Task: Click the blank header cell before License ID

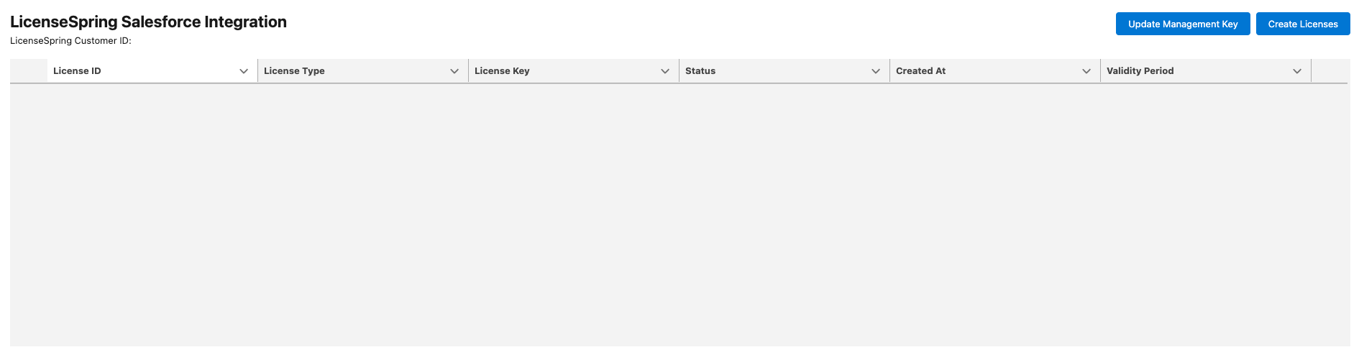Action: tap(29, 71)
